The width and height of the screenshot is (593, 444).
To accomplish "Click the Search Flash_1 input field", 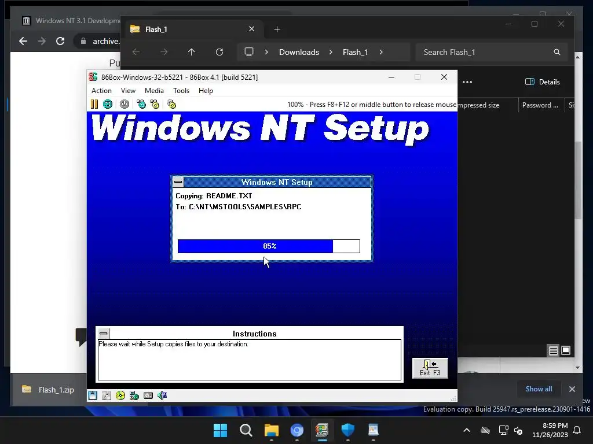I will [491, 52].
